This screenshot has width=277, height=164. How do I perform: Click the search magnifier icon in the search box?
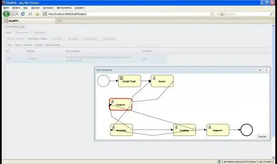coord(271,14)
